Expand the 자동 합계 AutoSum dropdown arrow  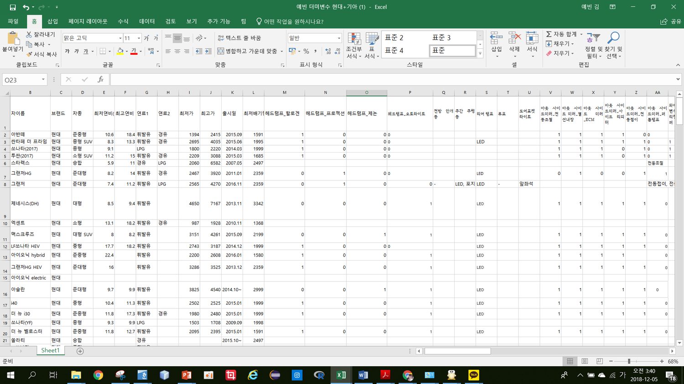[581, 34]
